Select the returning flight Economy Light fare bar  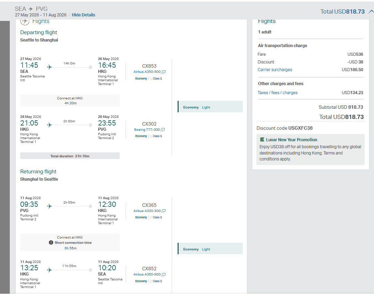pos(210,249)
